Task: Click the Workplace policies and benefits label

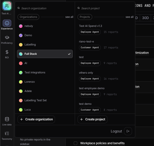Action: (102, 143)
